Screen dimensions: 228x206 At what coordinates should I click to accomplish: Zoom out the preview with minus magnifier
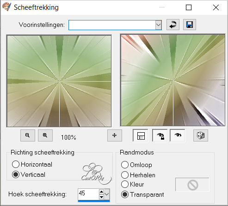[x=28, y=135]
